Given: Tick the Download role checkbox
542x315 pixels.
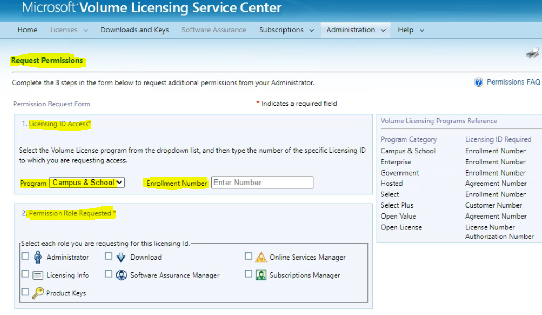Looking at the screenshot, I should 109,256.
